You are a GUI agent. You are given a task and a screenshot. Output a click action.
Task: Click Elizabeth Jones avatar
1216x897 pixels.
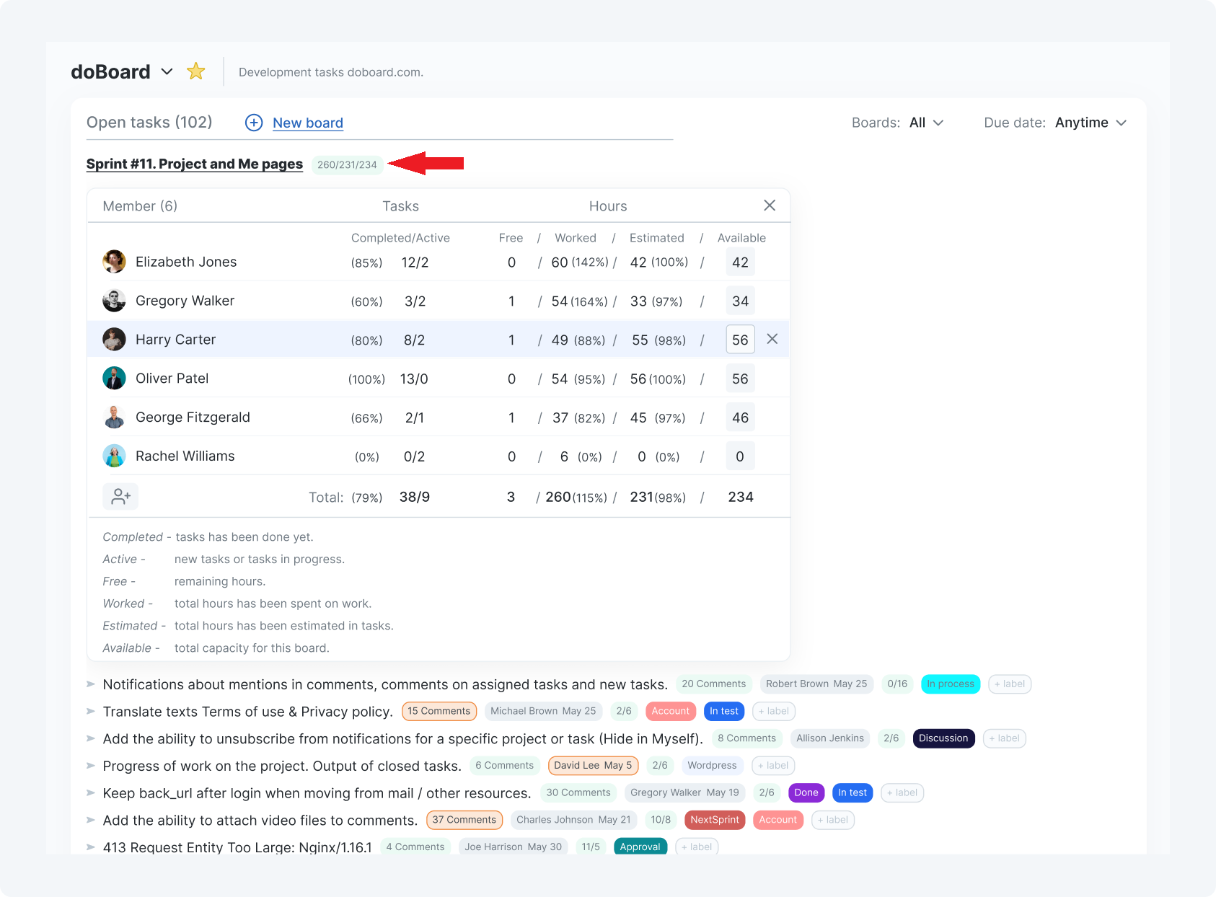tap(114, 262)
